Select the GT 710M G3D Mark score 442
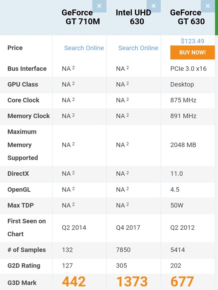Image resolution: width=218 pixels, height=290 pixels. click(73, 281)
